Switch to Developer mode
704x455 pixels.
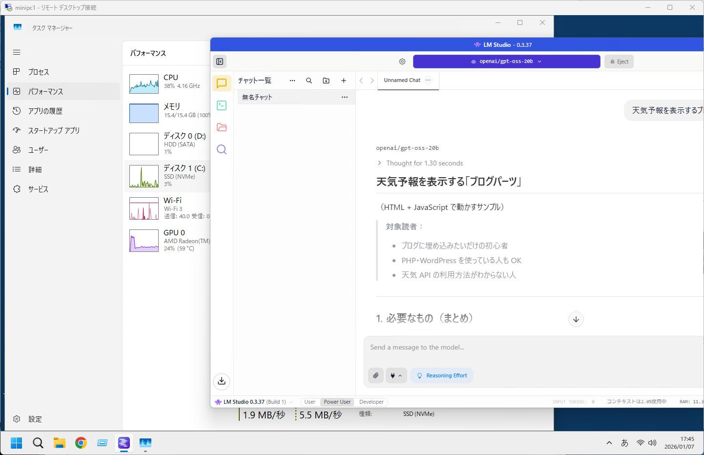(x=371, y=402)
